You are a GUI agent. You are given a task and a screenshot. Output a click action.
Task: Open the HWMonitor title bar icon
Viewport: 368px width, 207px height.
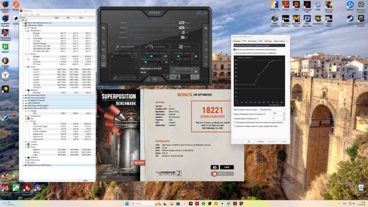(21, 11)
